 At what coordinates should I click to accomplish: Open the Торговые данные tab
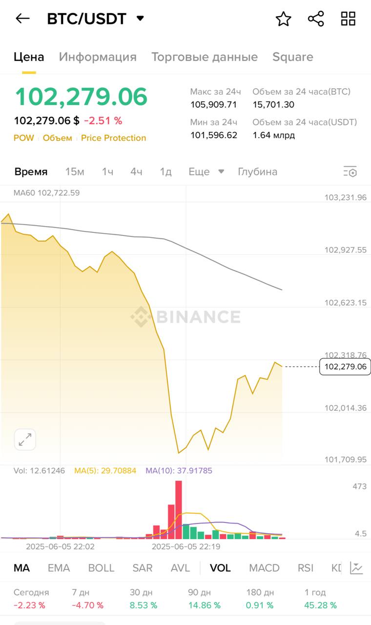coord(204,57)
